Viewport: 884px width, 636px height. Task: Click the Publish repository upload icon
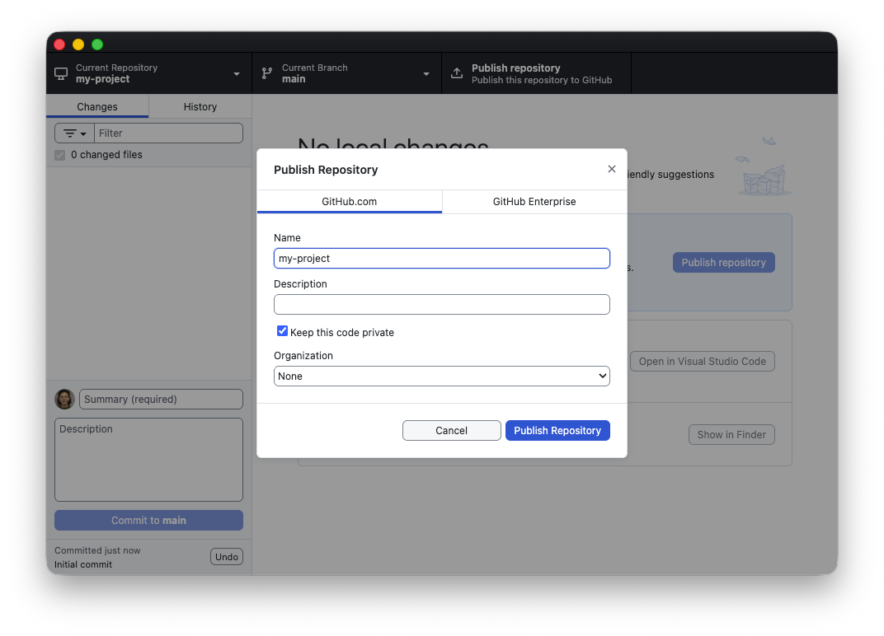tap(457, 73)
